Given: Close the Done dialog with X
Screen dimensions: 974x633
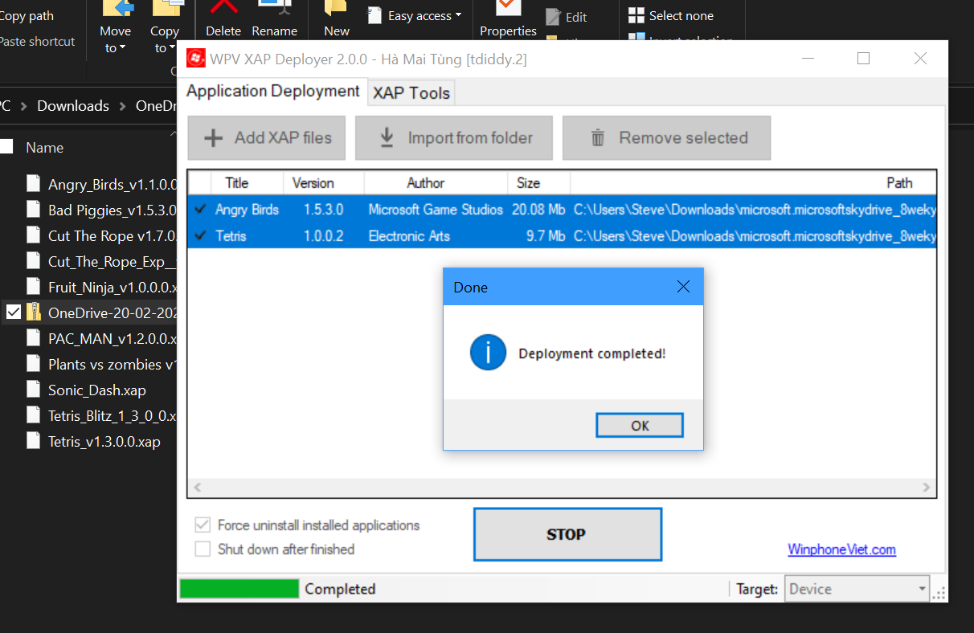Looking at the screenshot, I should pos(683,287).
